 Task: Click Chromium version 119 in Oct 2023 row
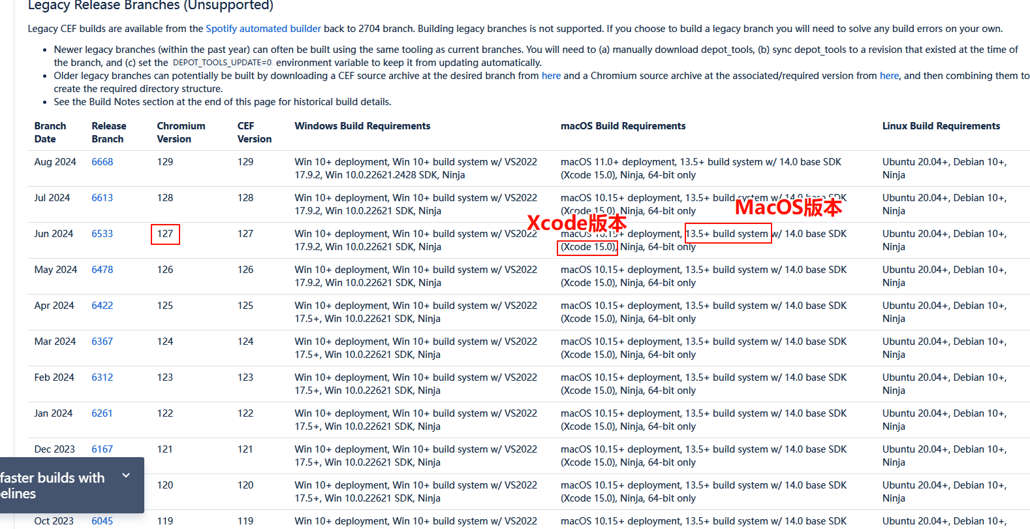[165, 521]
